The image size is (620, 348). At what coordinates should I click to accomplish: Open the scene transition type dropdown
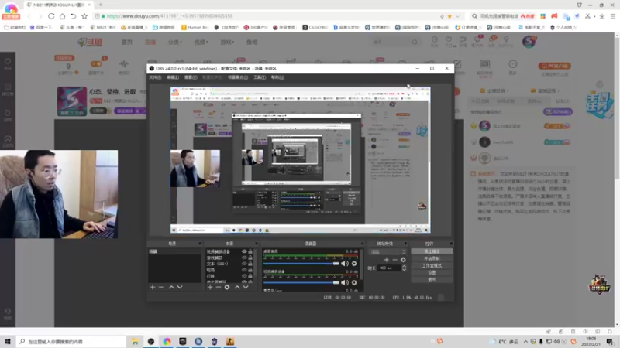pyautogui.click(x=387, y=251)
